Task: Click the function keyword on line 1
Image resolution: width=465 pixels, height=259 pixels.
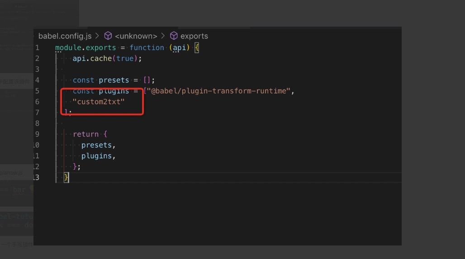Action: 147,47
